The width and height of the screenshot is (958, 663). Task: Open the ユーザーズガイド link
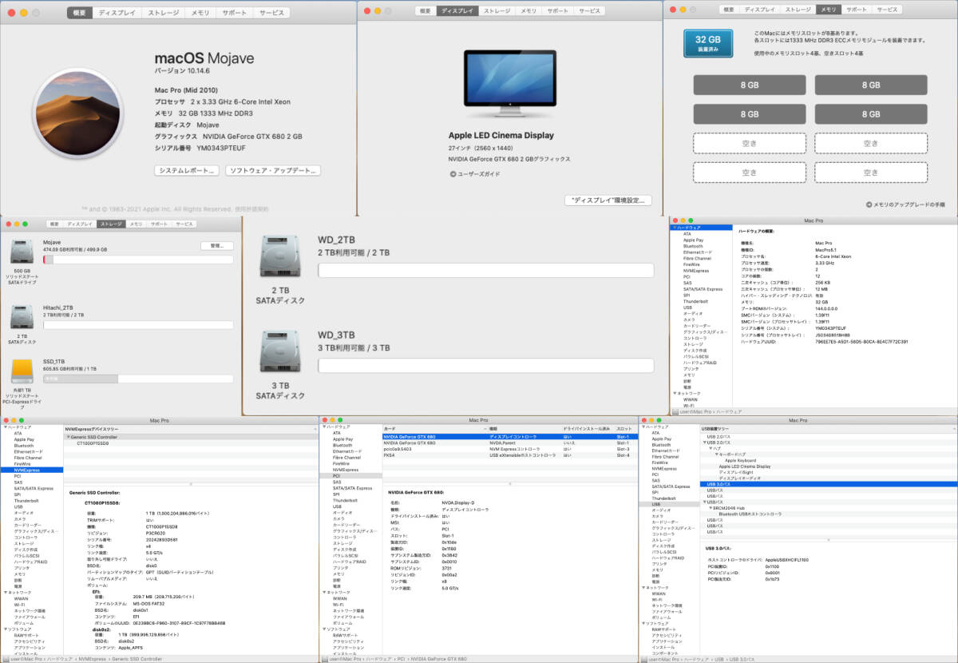pos(481,173)
